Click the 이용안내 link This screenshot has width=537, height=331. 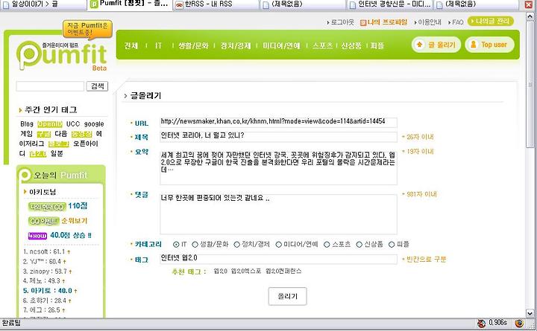click(428, 22)
